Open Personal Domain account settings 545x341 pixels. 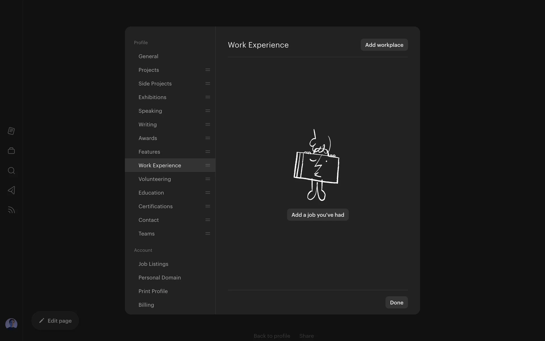(x=160, y=278)
